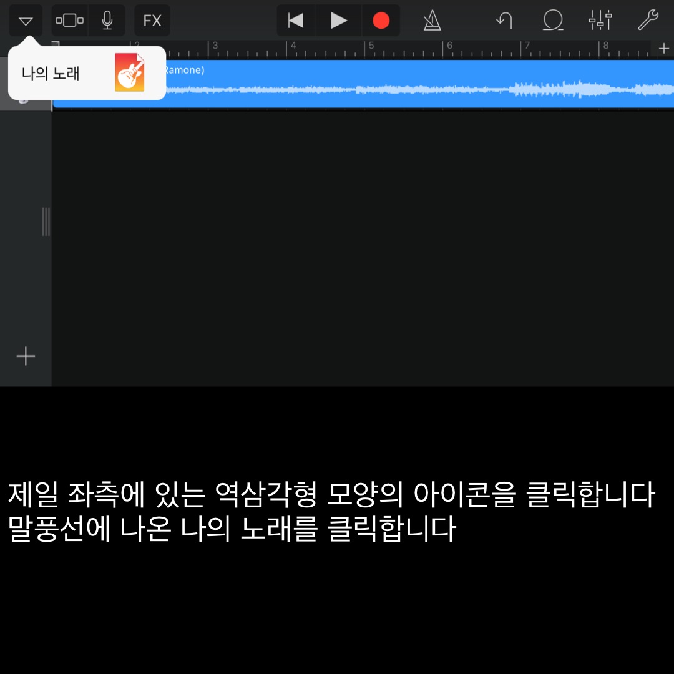Click bar 8 on the timeline ruler

point(605,45)
